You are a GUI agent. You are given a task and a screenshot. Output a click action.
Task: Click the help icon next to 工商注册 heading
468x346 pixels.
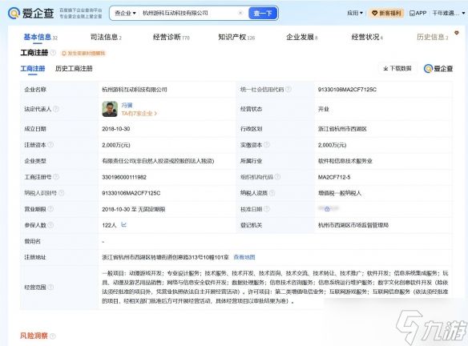[53, 53]
